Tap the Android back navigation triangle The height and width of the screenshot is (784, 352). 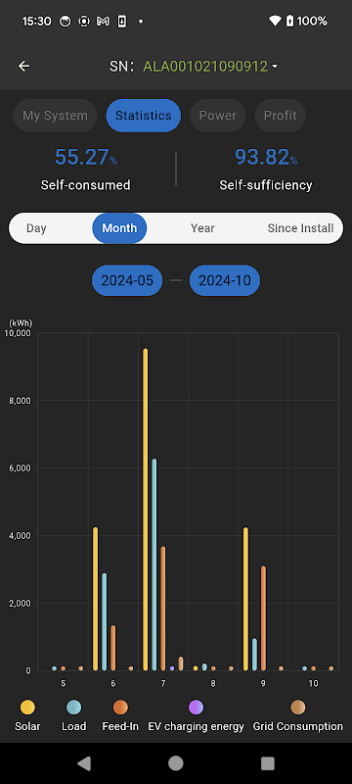(84, 763)
